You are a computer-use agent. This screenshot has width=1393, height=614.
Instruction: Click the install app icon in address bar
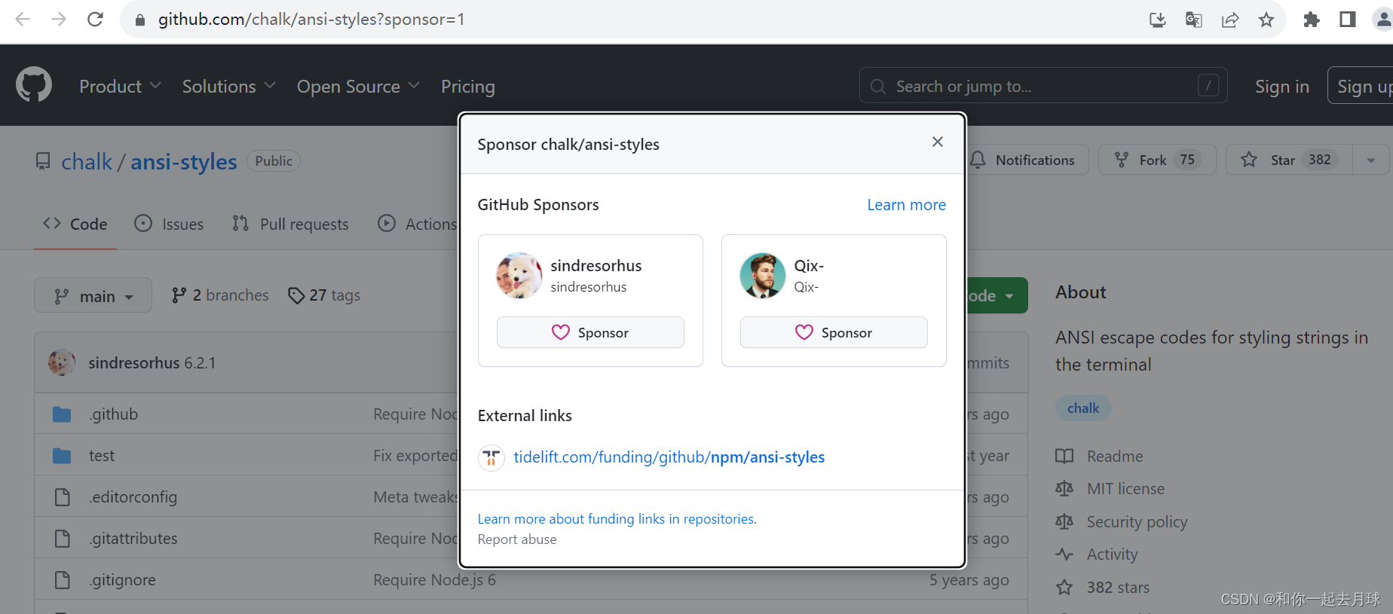1157,20
